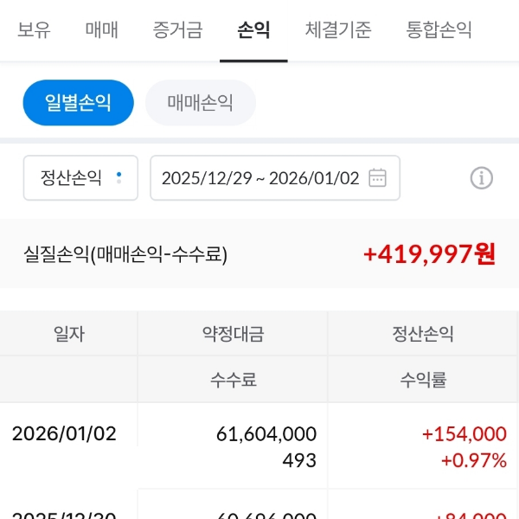
Task: Open the 체결기준 tab
Action: coord(338,30)
